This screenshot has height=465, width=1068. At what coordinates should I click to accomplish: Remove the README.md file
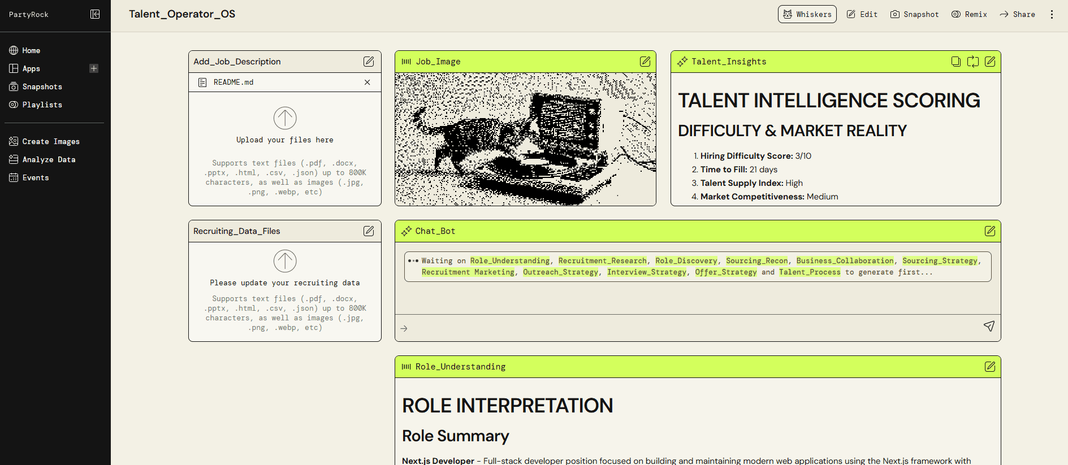(x=367, y=82)
